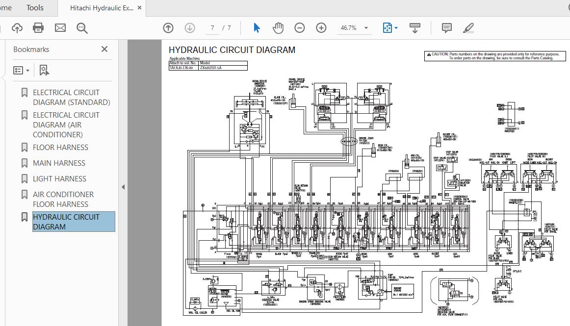Activate the selection arrow tool
Screen dimensions: 570x326
257,28
